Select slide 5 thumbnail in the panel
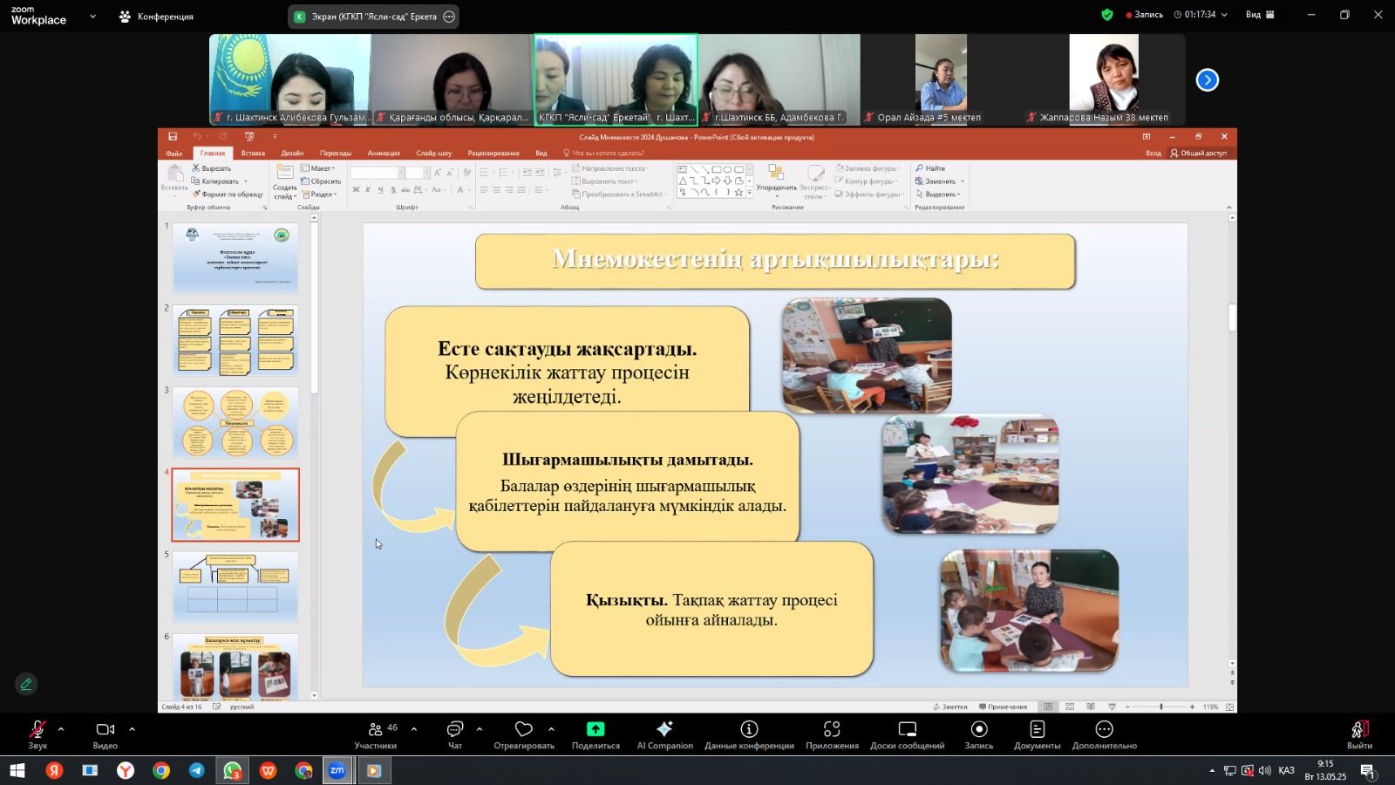This screenshot has width=1395, height=785. point(235,586)
